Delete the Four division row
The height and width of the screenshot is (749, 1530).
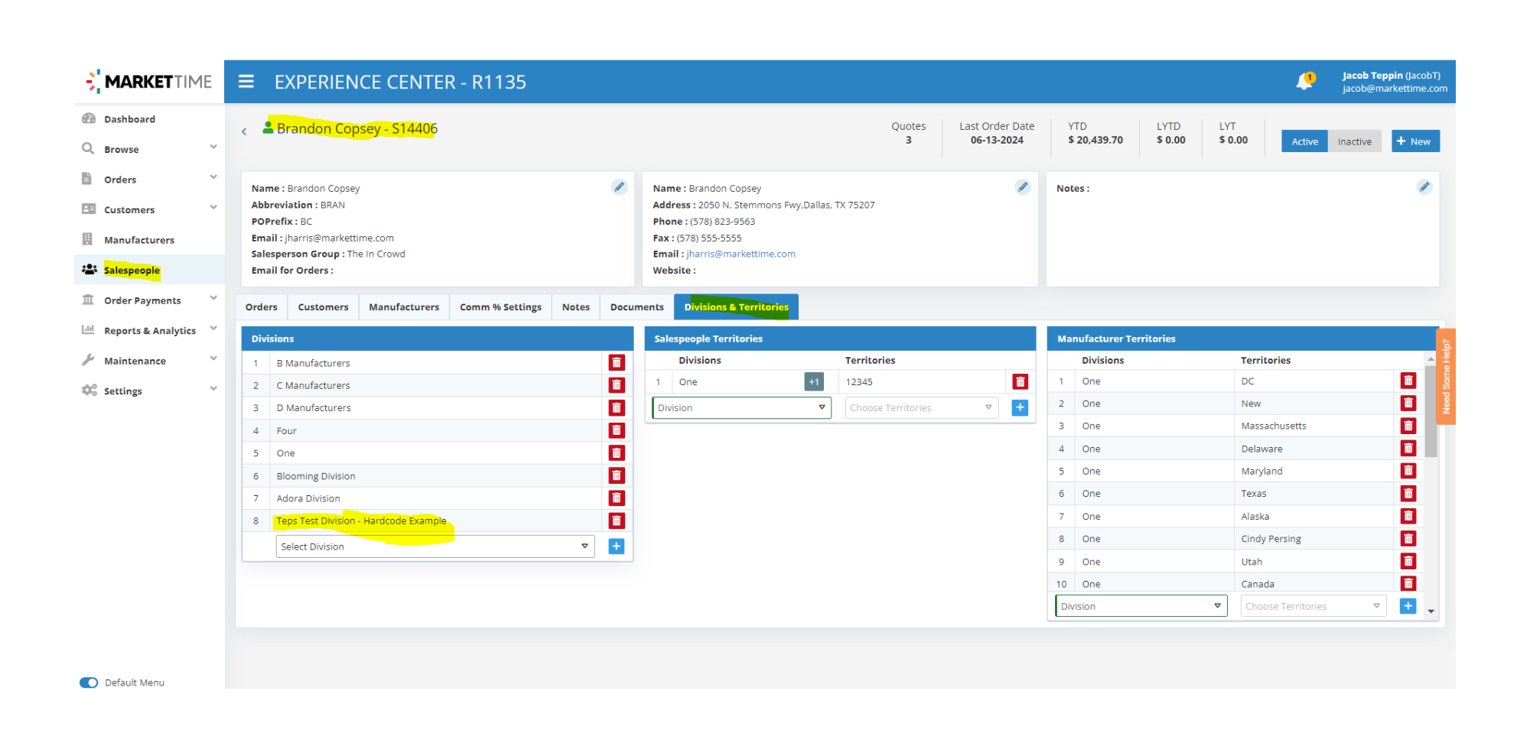click(617, 430)
